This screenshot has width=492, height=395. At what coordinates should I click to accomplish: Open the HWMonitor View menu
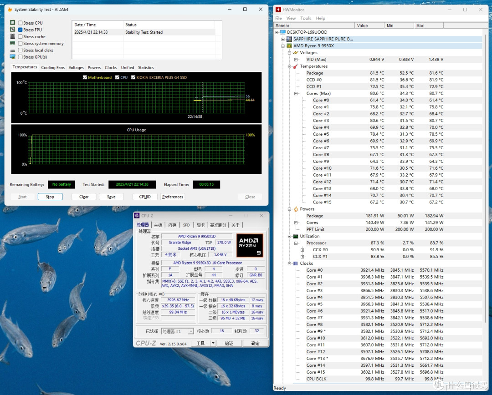tap(291, 18)
